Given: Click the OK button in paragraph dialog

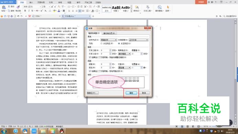Looking at the screenshot, I should point(131,93).
